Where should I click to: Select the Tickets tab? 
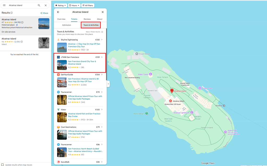74,19
